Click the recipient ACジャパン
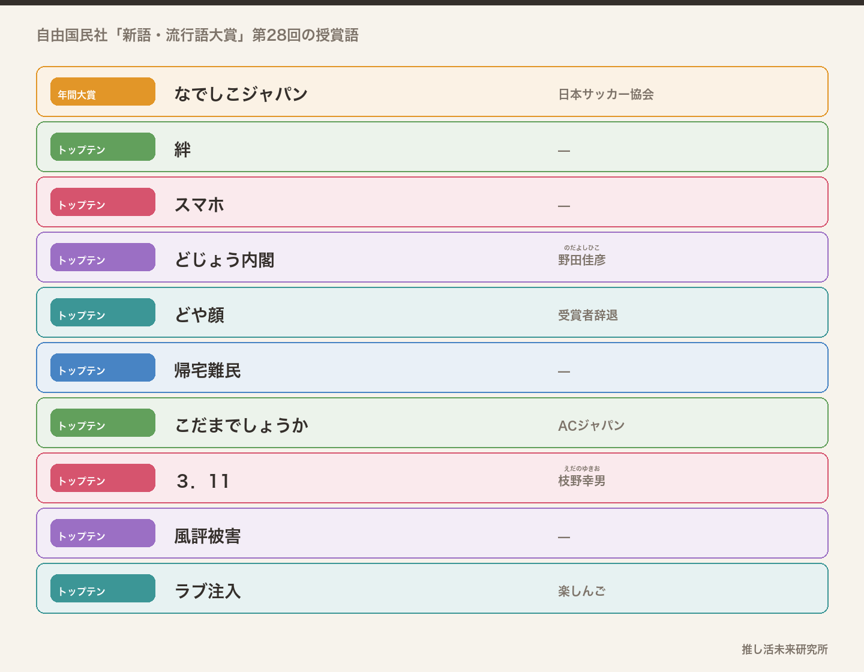 (592, 425)
